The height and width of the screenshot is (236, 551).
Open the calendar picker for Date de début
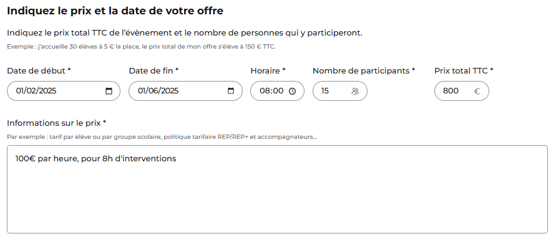109,91
